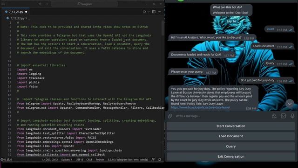Screen dimensions: 298x168
Task: Split the editor to the right
Action: coord(154,12)
